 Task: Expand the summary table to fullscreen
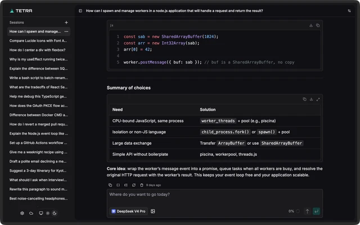[x=318, y=99]
